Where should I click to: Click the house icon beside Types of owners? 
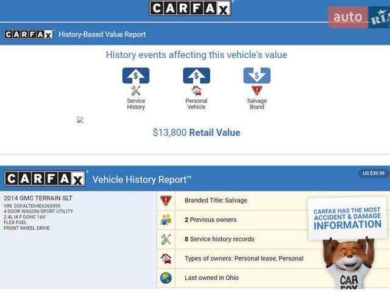pos(166,259)
